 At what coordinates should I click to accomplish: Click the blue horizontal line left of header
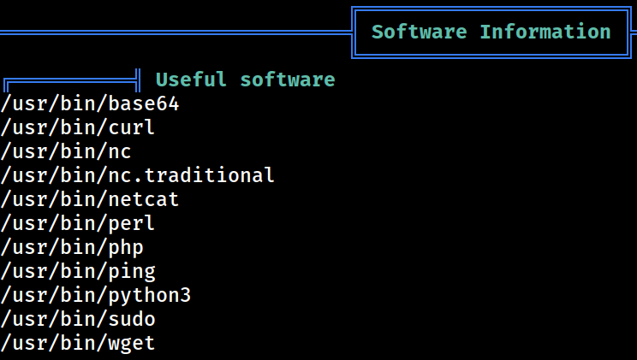[x=176, y=32]
